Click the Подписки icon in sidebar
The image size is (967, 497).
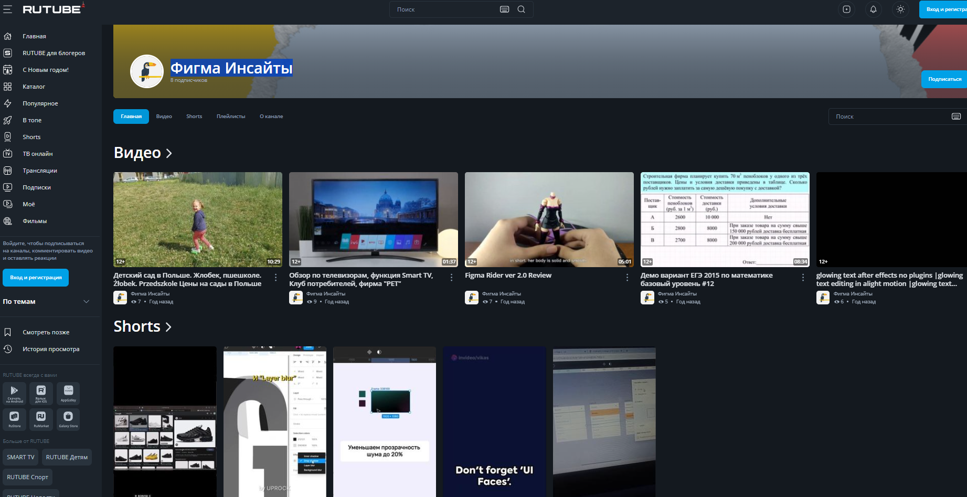tap(7, 187)
